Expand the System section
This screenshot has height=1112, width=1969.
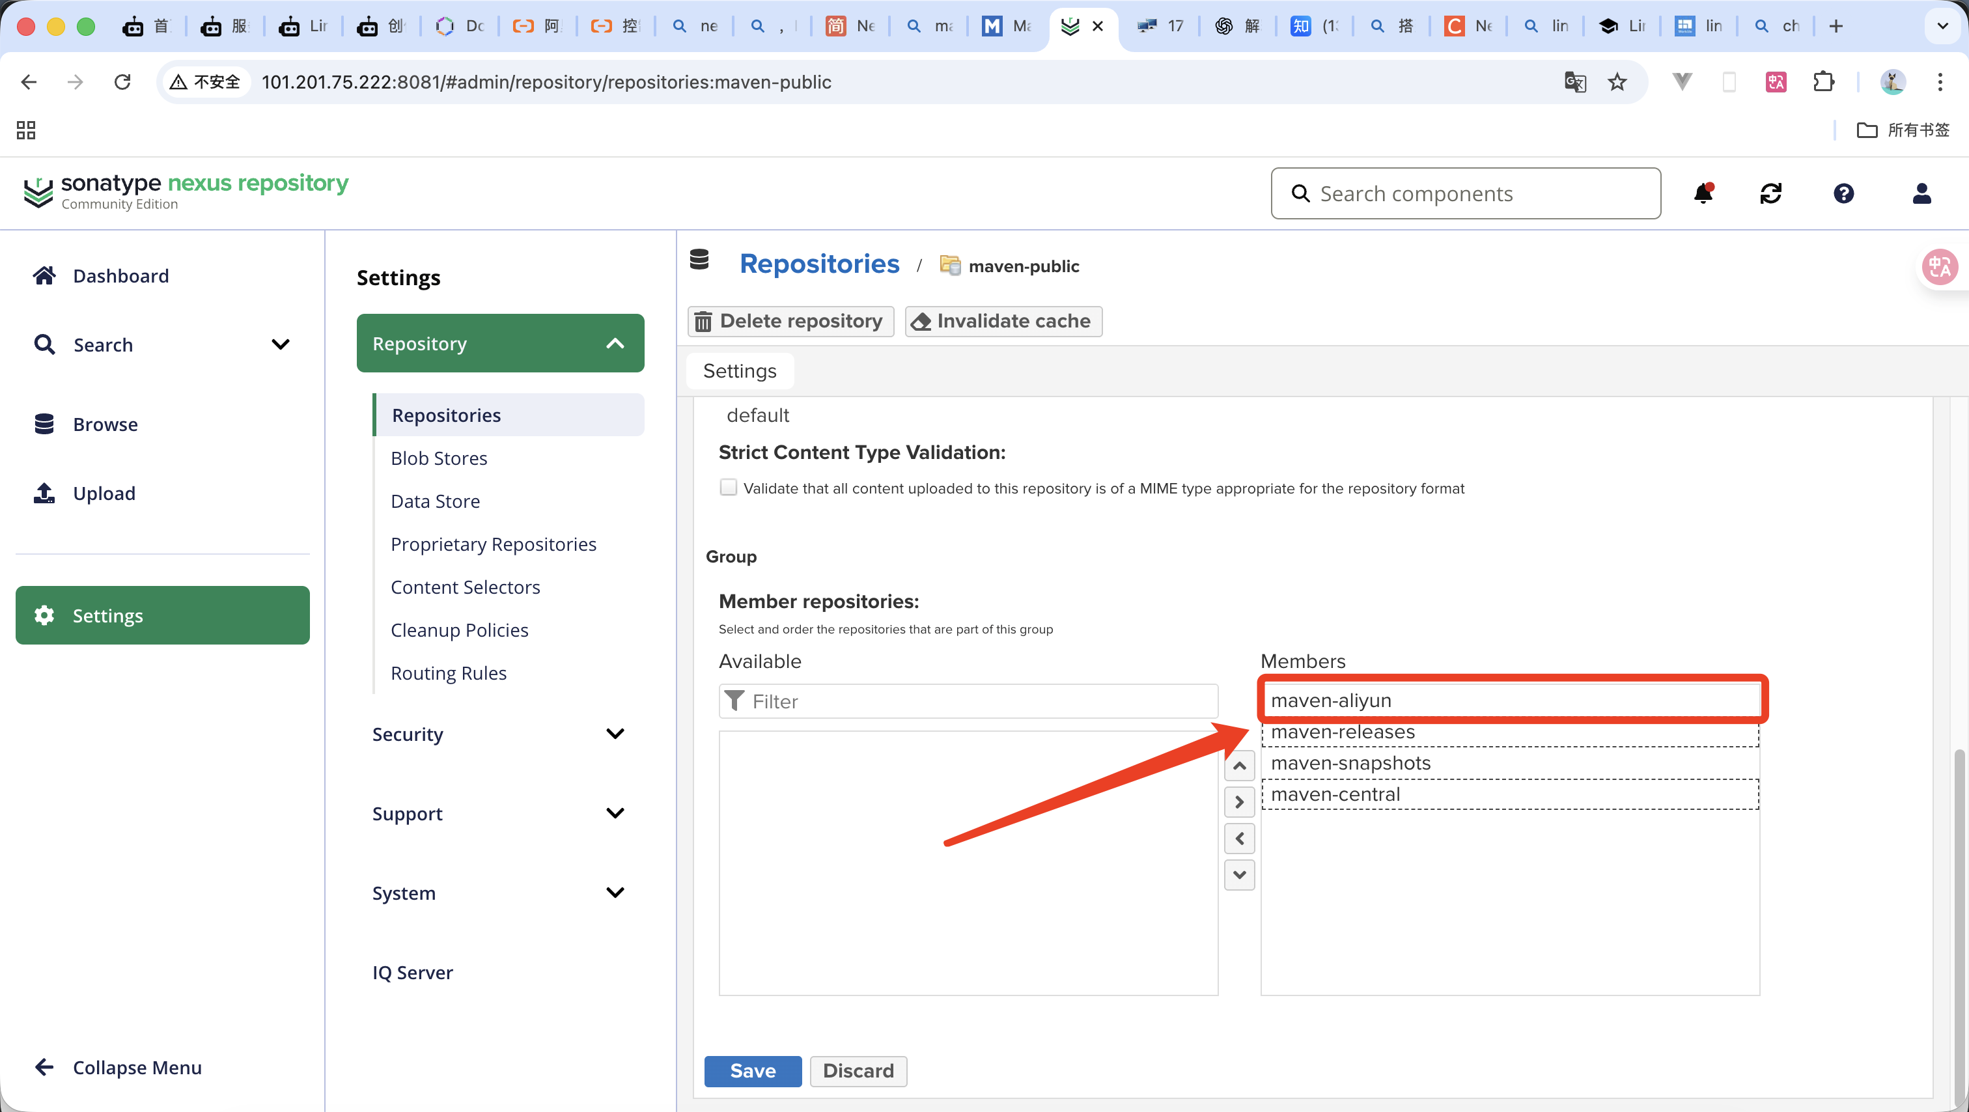(615, 893)
